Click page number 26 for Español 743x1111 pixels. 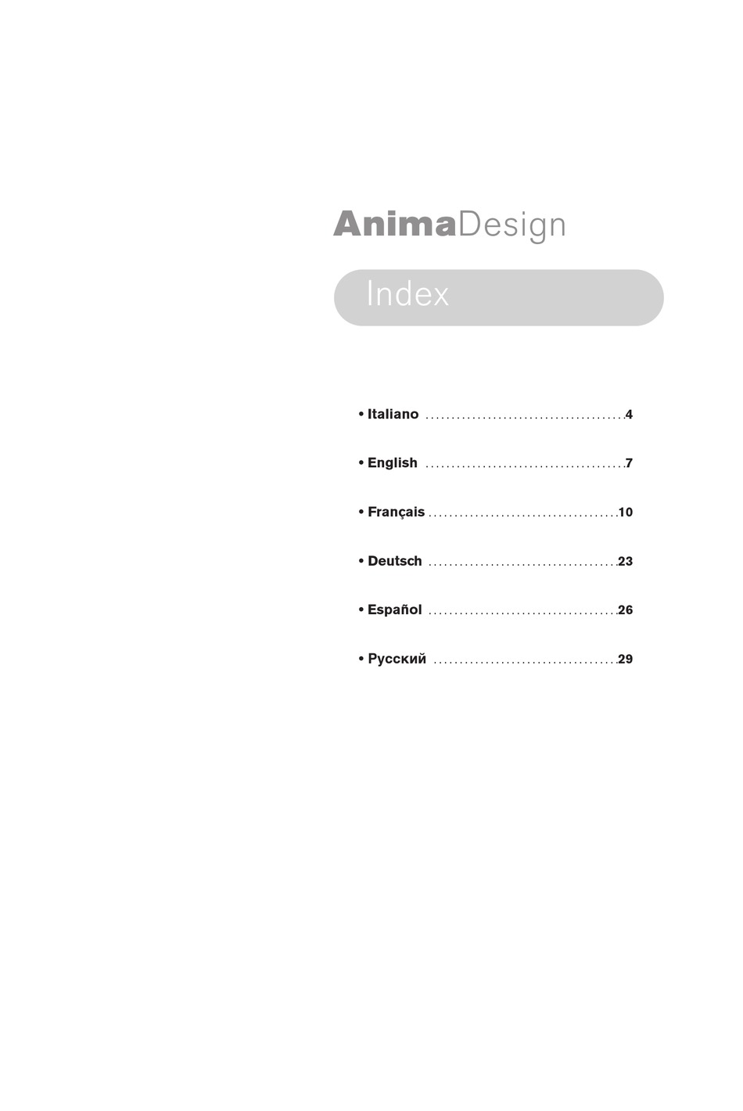(626, 610)
